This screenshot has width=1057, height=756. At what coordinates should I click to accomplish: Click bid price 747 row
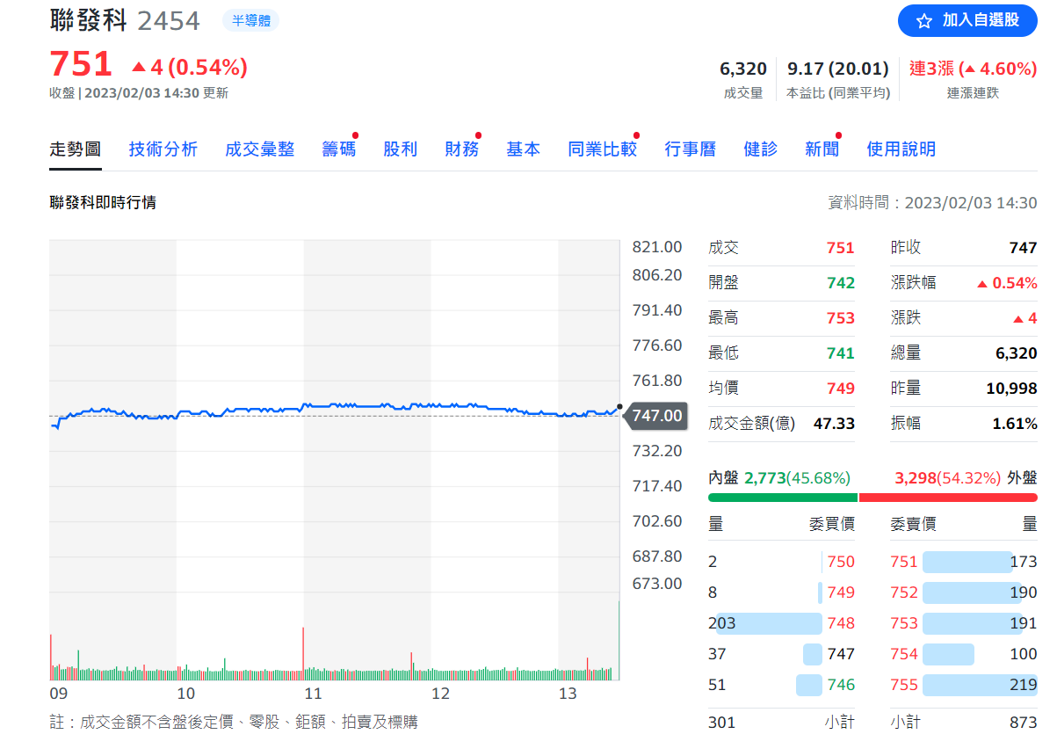[x=782, y=654]
